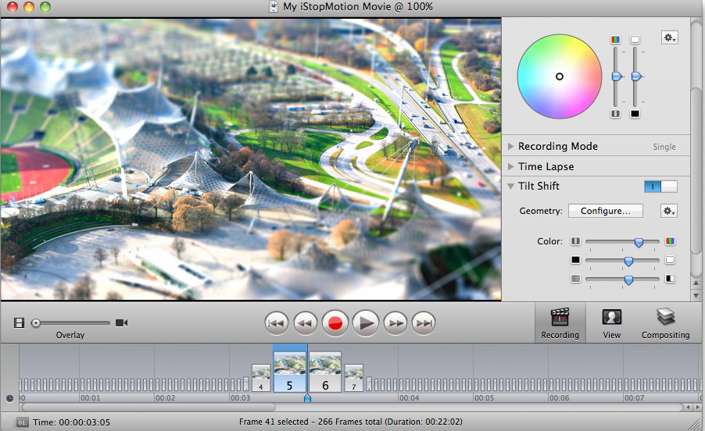705x431 pixels.
Task: Click the red record button
Action: (x=335, y=322)
